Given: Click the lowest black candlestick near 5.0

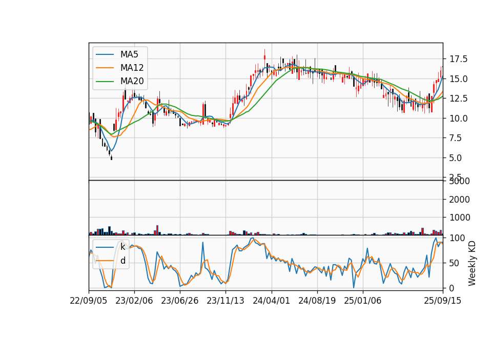Looking at the screenshot, I should (x=111, y=158).
